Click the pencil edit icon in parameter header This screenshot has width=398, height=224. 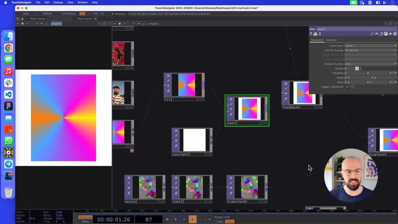[373, 34]
